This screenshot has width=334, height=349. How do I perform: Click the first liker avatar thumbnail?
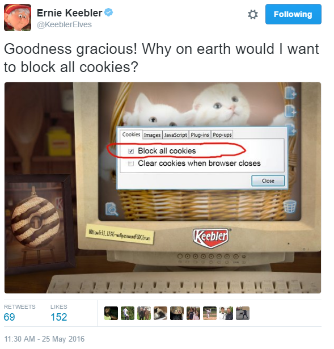pos(111,313)
